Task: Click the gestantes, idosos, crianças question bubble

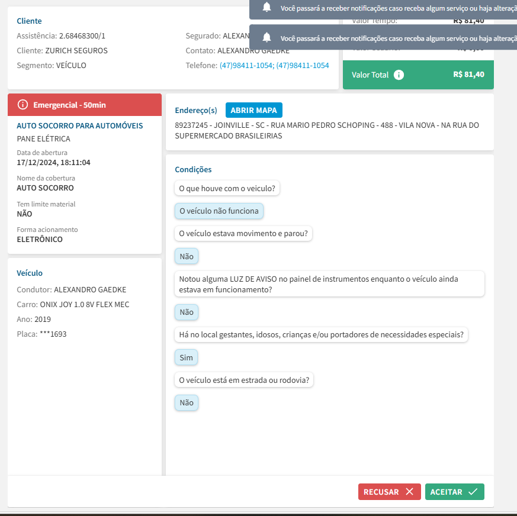Action: [322, 335]
